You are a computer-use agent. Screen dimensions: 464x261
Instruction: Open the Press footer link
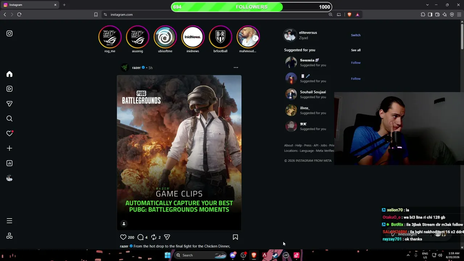point(308,145)
